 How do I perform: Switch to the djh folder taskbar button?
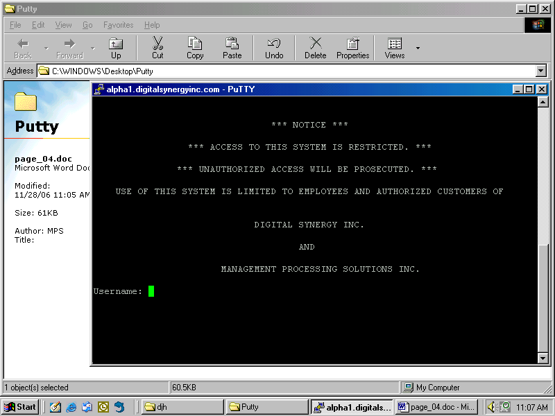[x=182, y=407]
